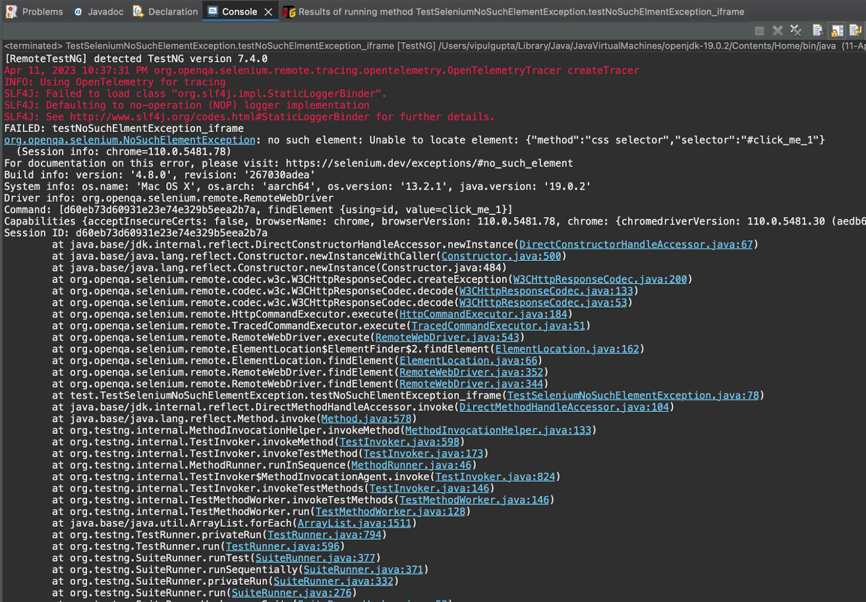Open HttpCommandExecutor.java:184 stack link
866x602 pixels.
coord(483,315)
